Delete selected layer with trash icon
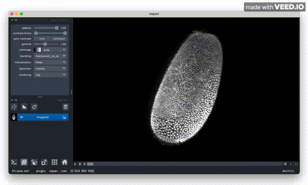 (x=65, y=107)
